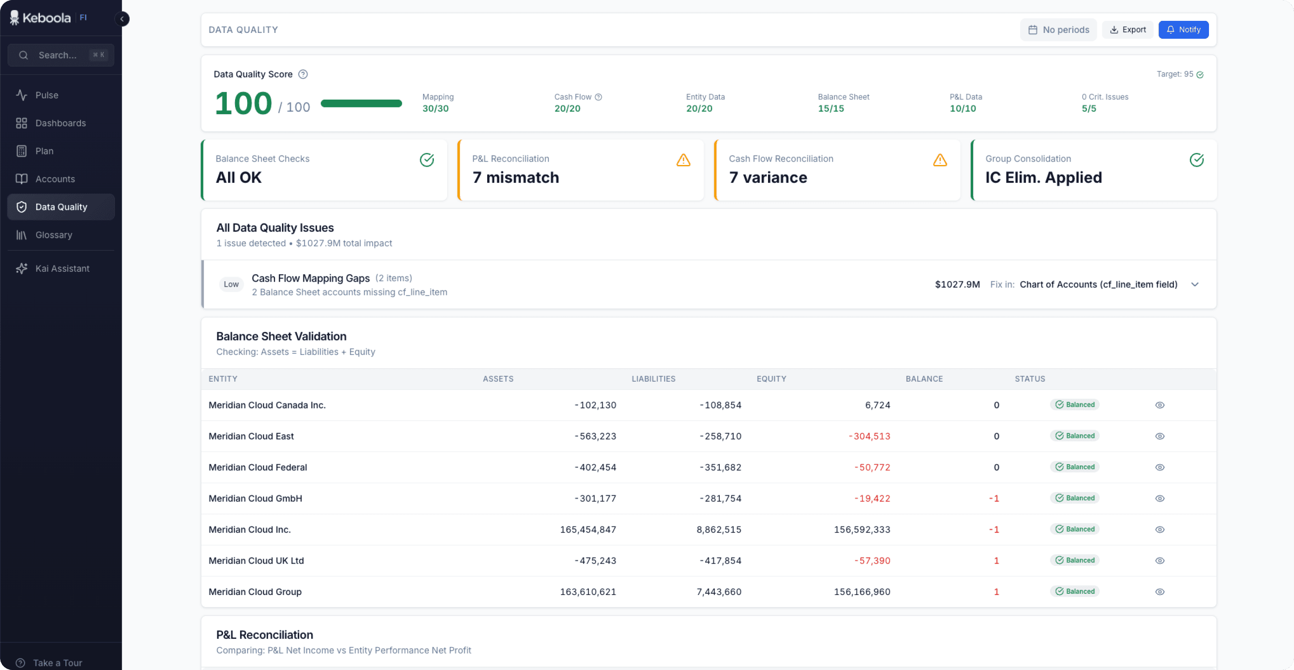Click the Mapping 30/30 score
1294x670 pixels.
coord(438,103)
